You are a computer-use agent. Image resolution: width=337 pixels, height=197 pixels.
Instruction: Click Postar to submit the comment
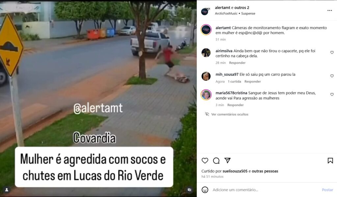pyautogui.click(x=327, y=190)
